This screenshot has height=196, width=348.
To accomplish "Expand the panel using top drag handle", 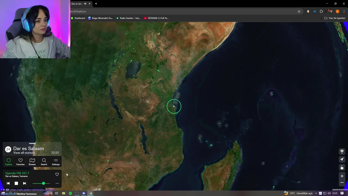I will pos(32,143).
